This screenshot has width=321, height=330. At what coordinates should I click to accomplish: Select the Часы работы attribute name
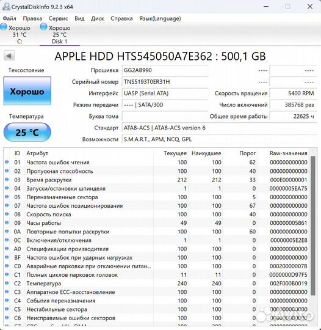click(44, 223)
